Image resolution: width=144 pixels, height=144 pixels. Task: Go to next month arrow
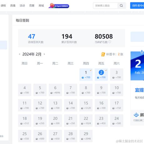[x=44, y=54]
